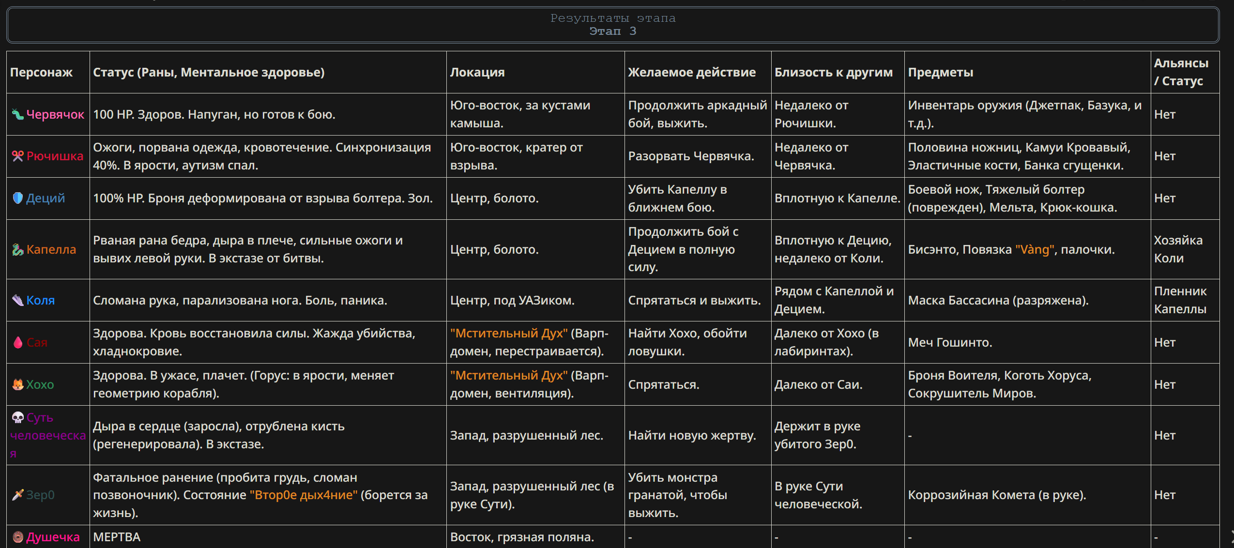Click the scissors icon beside Рючишка
1234x548 pixels.
[17, 156]
